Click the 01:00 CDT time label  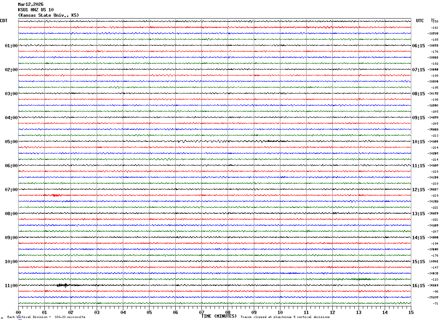tap(11, 46)
